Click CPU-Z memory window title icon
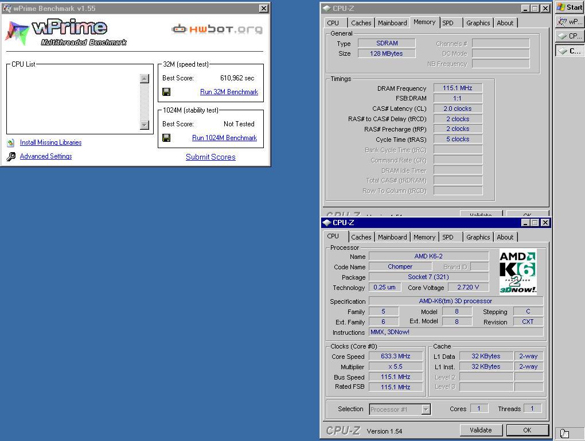585x441 pixels. (x=326, y=8)
